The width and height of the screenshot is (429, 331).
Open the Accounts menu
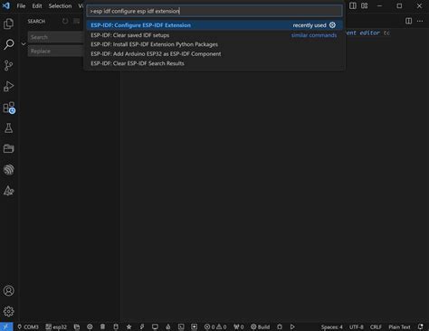coord(9,290)
